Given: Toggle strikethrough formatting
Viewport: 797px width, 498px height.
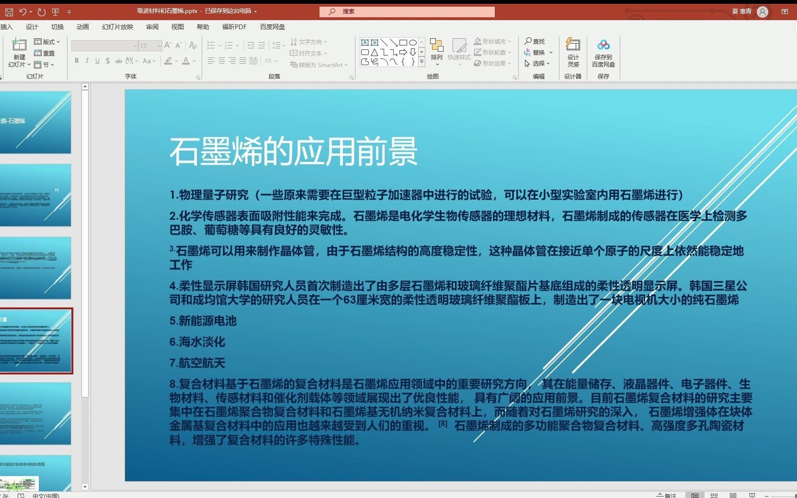Looking at the screenshot, I should [118, 61].
